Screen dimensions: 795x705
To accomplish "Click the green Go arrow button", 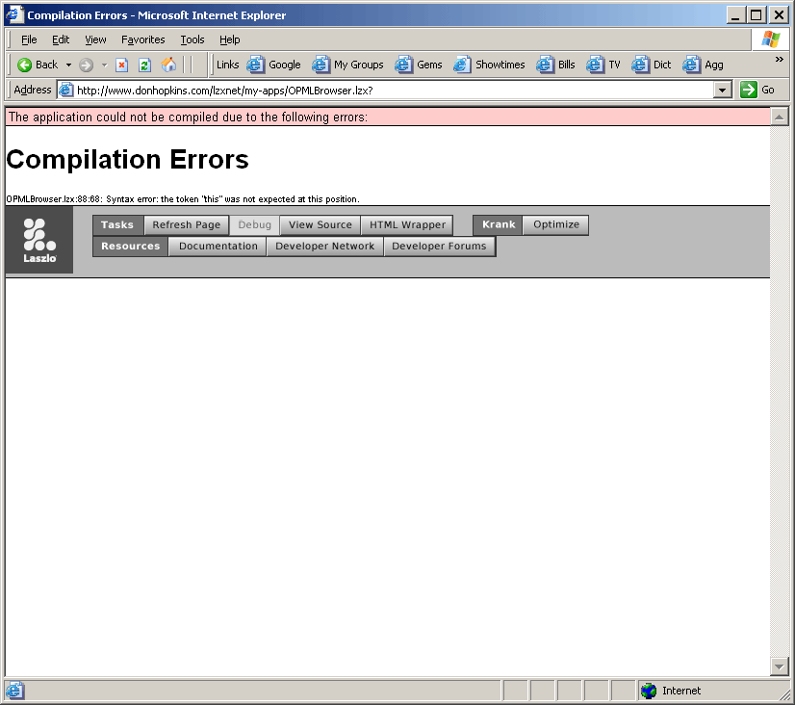I will pyautogui.click(x=749, y=90).
